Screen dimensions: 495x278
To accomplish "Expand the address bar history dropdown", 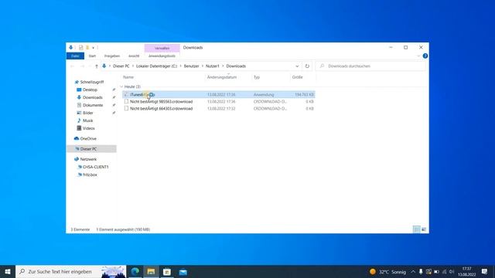I will pos(297,66).
